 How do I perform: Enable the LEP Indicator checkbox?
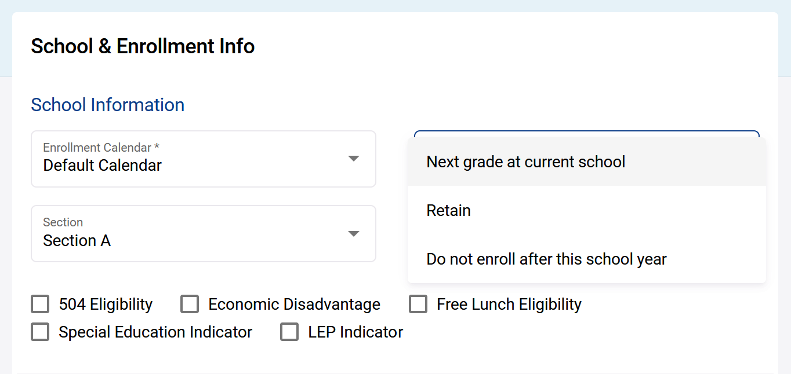pyautogui.click(x=289, y=332)
